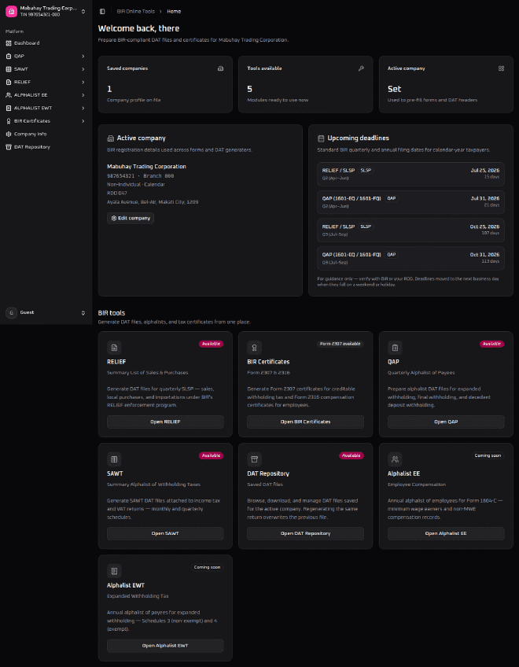The height and width of the screenshot is (667, 519).
Task: Click the Home breadcrumb
Action: pos(174,12)
